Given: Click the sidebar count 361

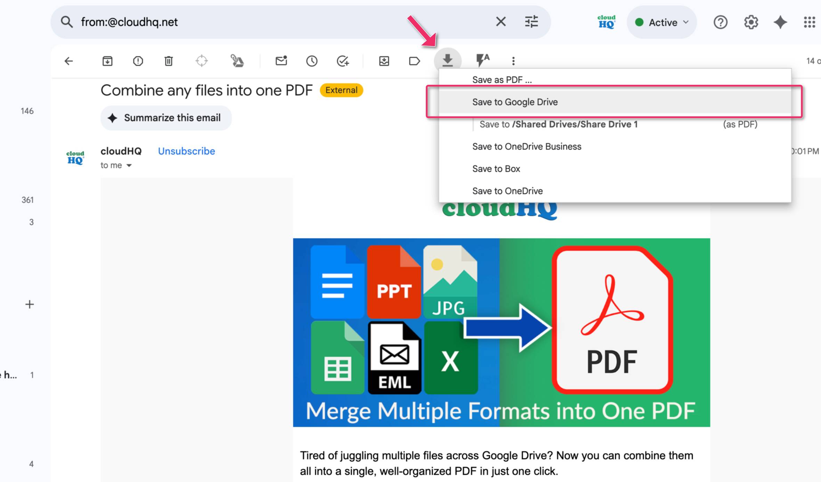Looking at the screenshot, I should 27,200.
